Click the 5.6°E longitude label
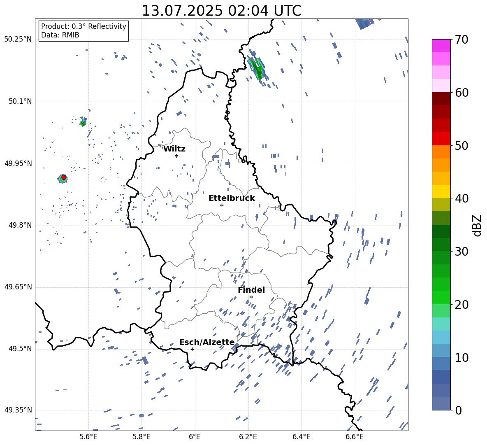 pyautogui.click(x=88, y=437)
